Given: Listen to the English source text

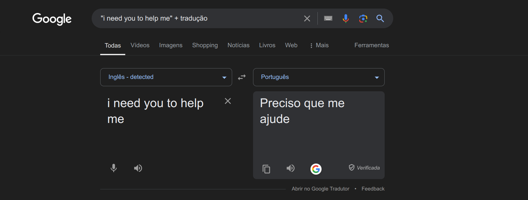Looking at the screenshot, I should [138, 168].
